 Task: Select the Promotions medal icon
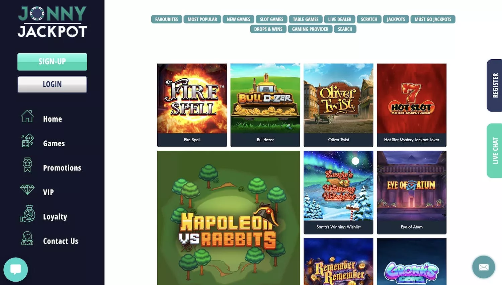coord(27,165)
